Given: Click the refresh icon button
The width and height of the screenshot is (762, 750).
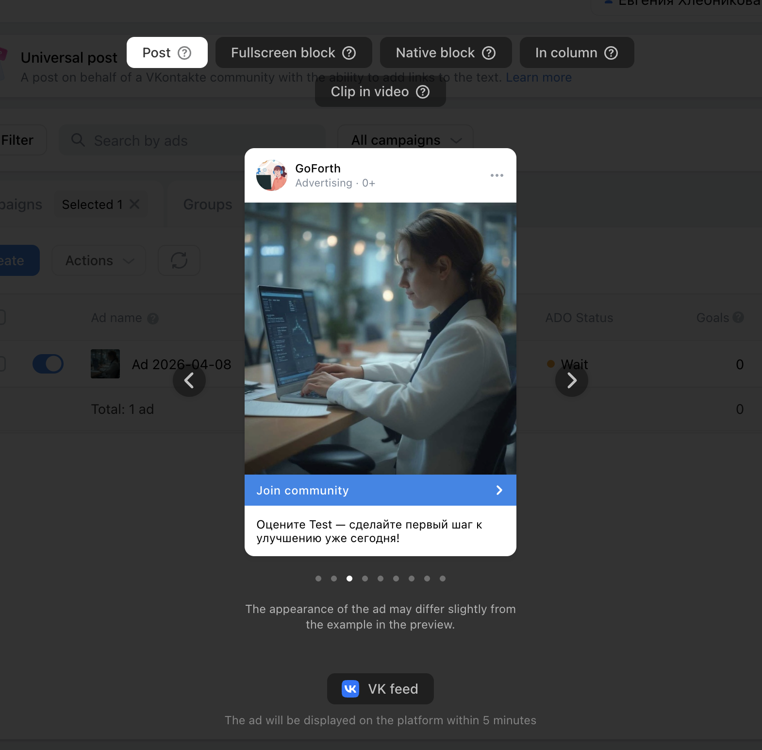Looking at the screenshot, I should (x=179, y=261).
